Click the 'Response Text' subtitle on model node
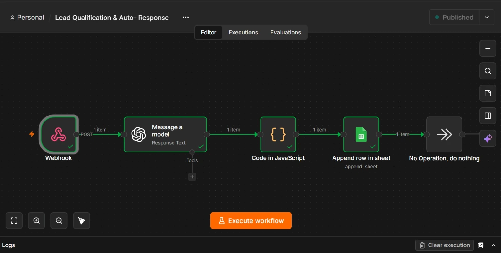Viewport: 501px width, 253px height. click(x=169, y=143)
